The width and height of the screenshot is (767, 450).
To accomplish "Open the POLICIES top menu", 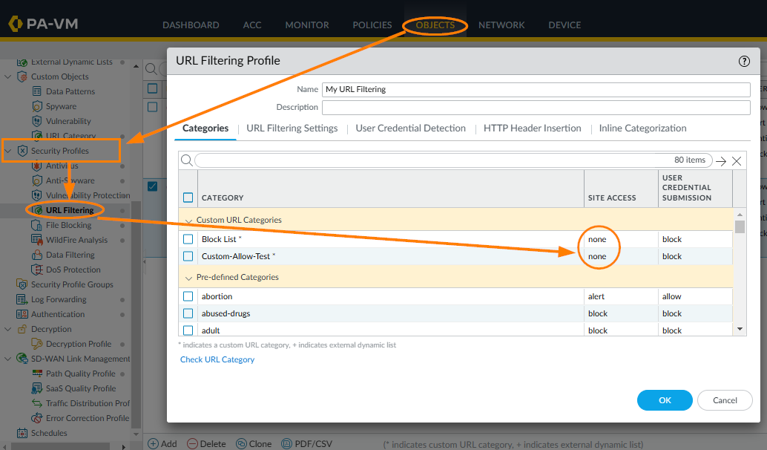I will (x=372, y=25).
